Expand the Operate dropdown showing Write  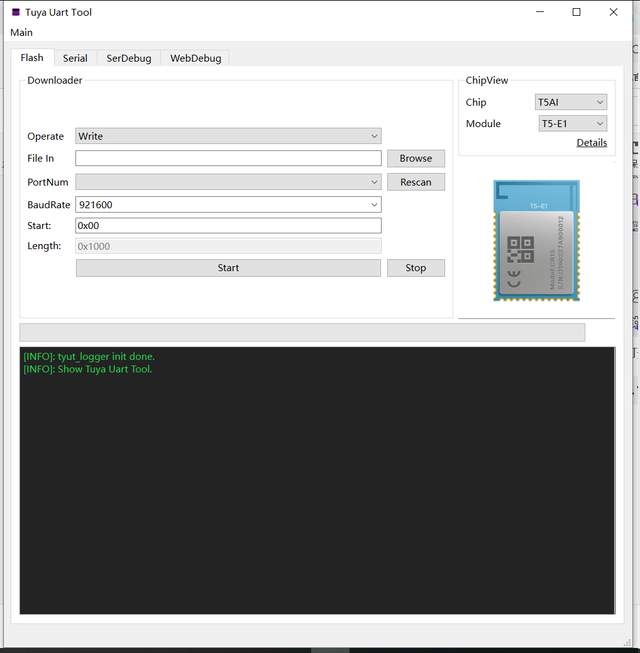pyautogui.click(x=228, y=136)
